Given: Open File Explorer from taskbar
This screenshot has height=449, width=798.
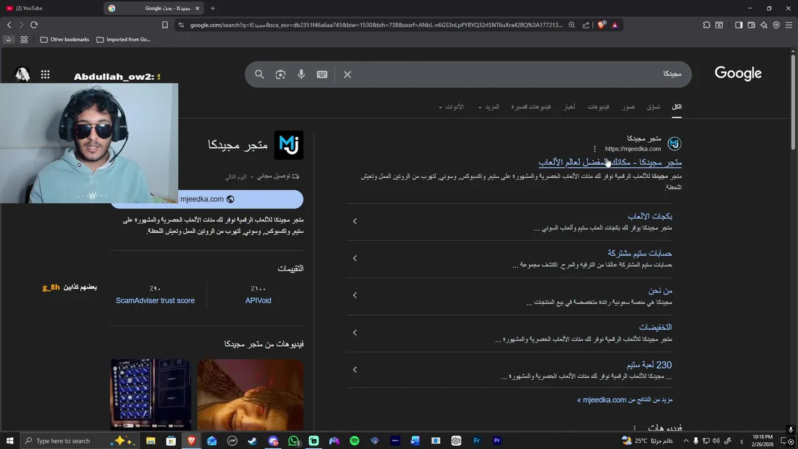Looking at the screenshot, I should click(150, 441).
